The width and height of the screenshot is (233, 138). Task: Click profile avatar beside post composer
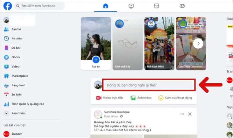(x=98, y=85)
